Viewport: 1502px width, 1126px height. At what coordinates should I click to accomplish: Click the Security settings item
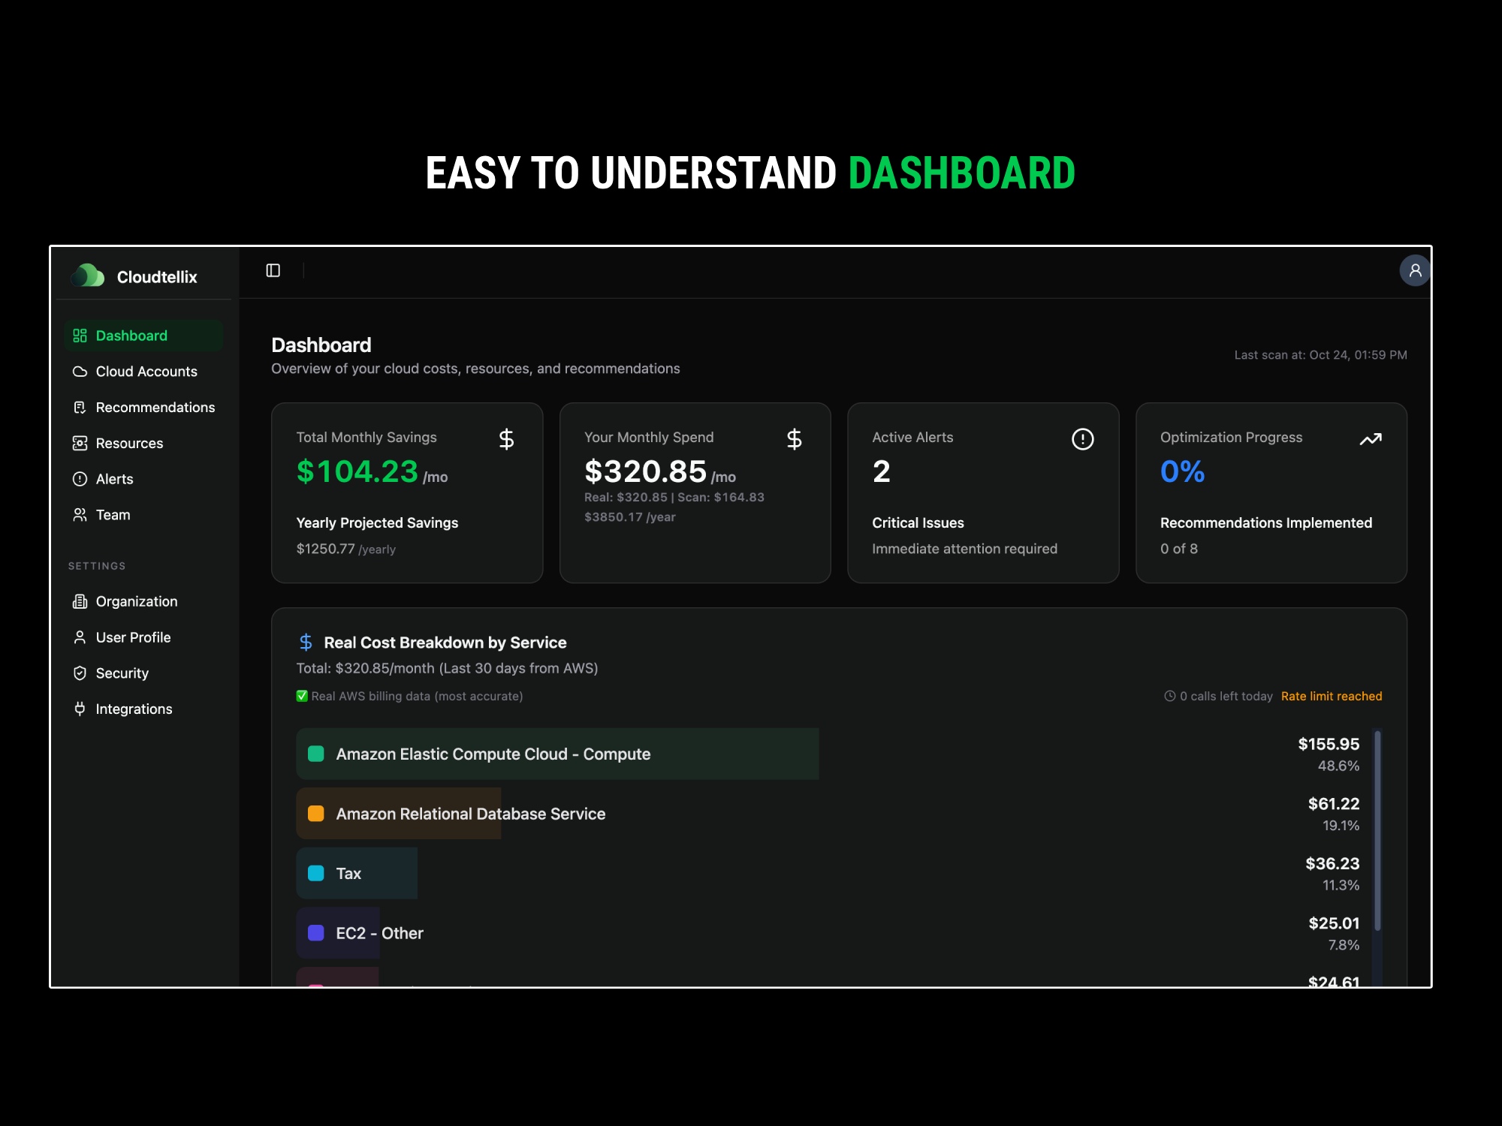[x=122, y=673]
